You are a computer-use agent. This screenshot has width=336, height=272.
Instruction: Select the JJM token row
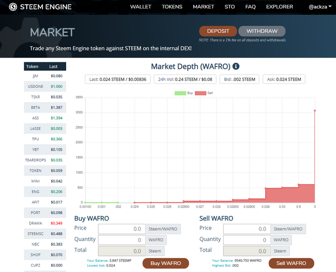45,76
